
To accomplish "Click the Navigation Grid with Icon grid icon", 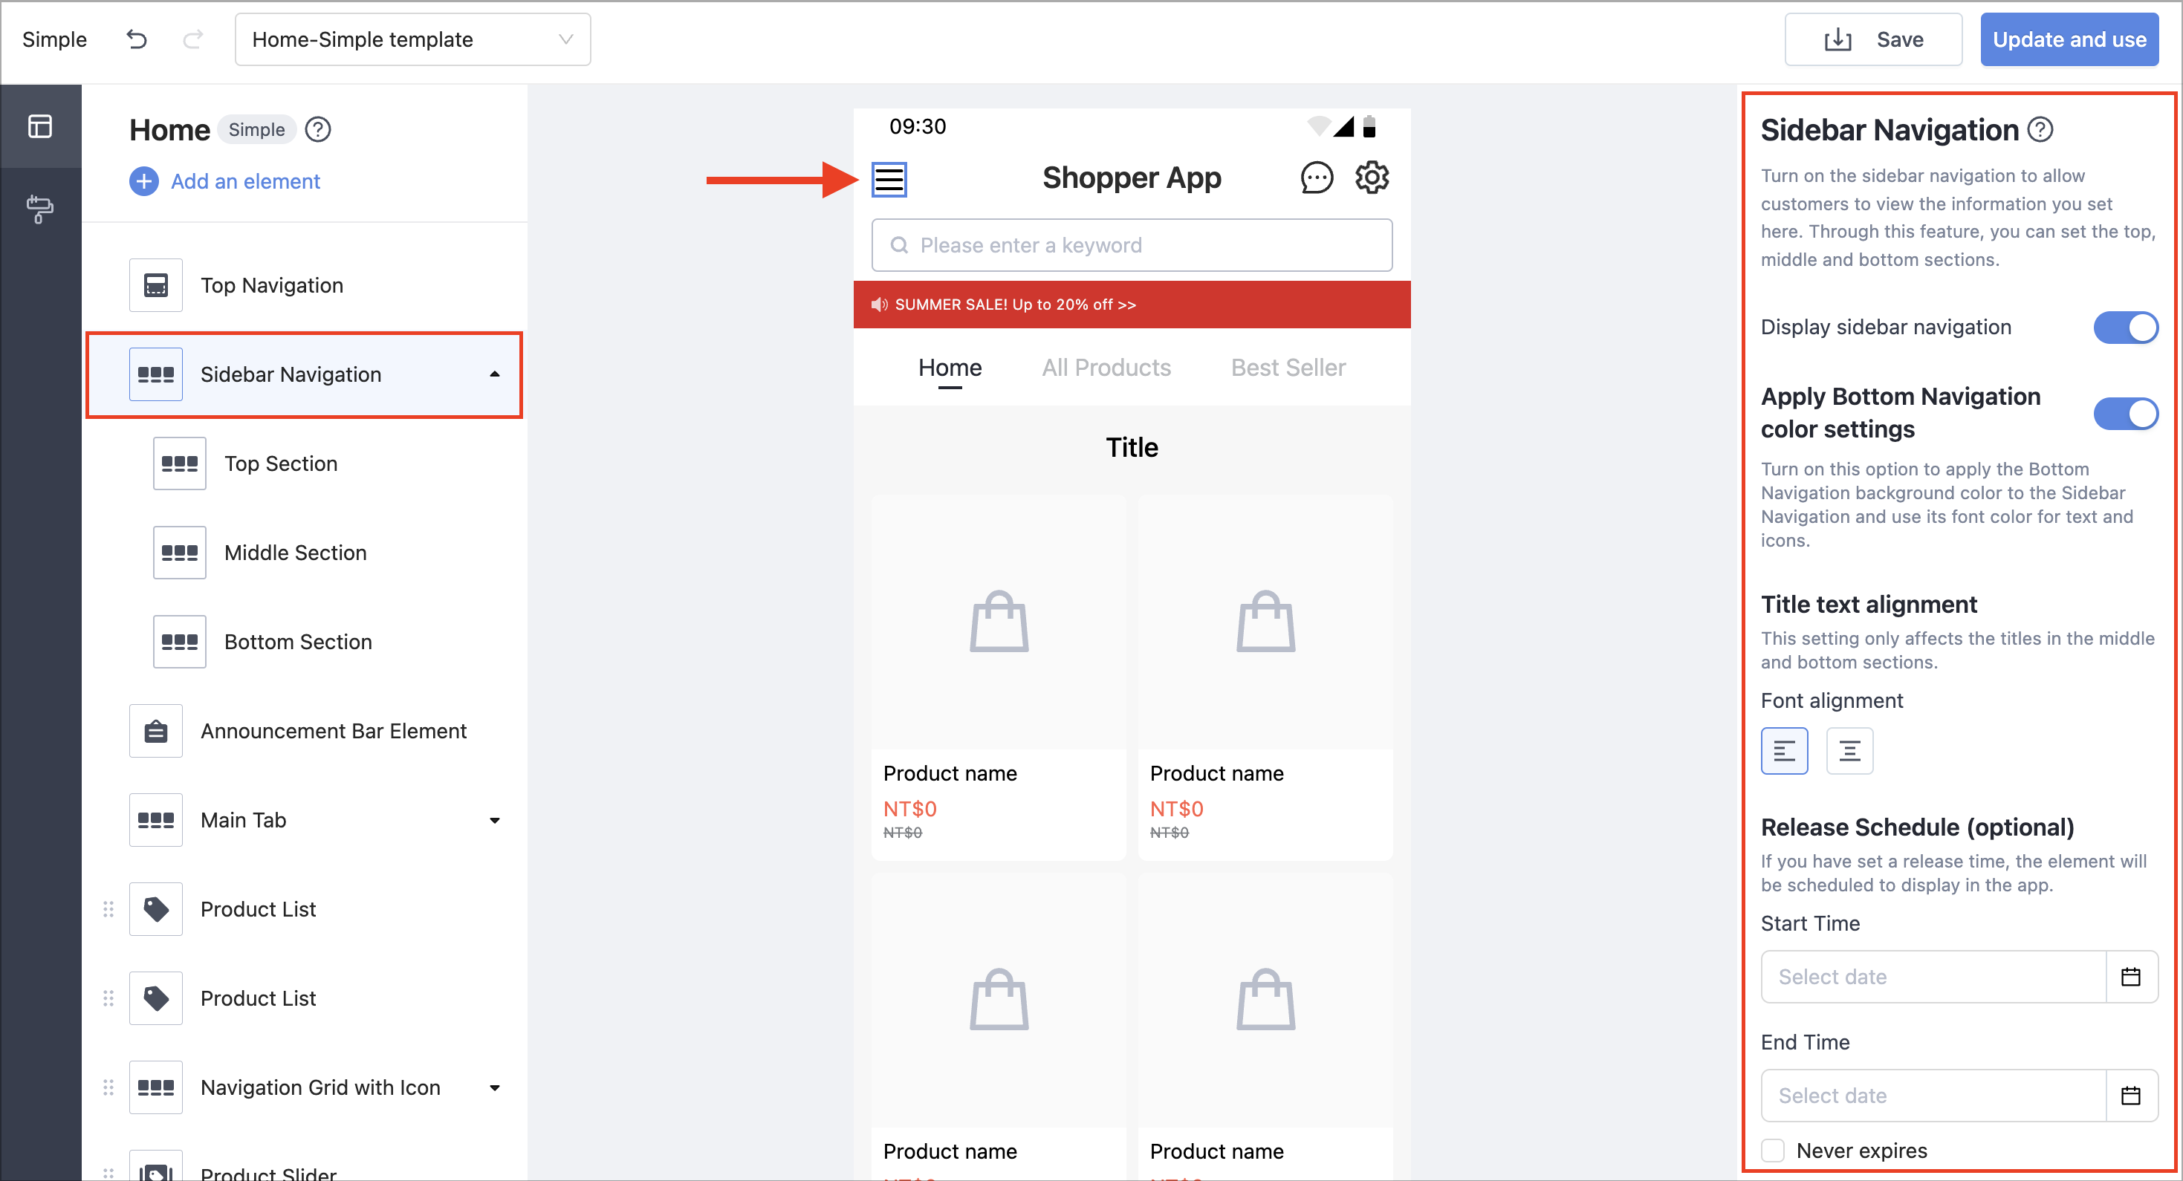I will (156, 1087).
